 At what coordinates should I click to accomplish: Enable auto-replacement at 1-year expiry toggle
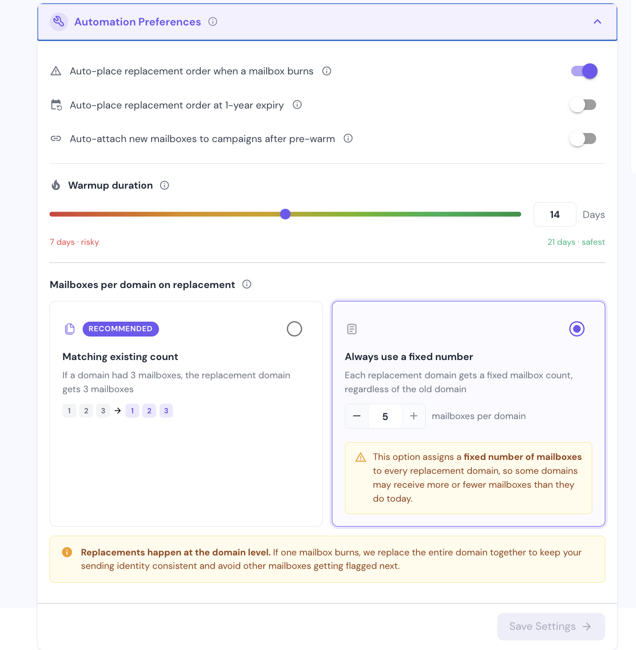point(583,105)
